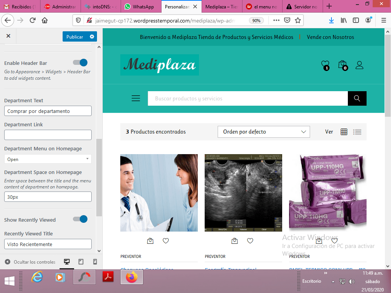Screen dimensions: 391x293
Task: Click PREVENTOR under the first product
Action: tap(131, 256)
